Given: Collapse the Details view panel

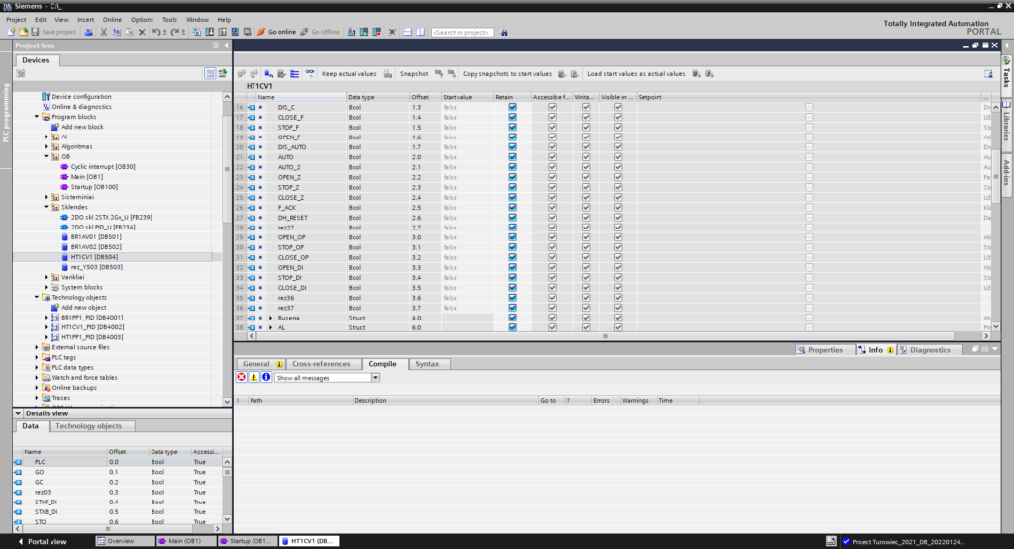Looking at the screenshot, I should [18, 413].
